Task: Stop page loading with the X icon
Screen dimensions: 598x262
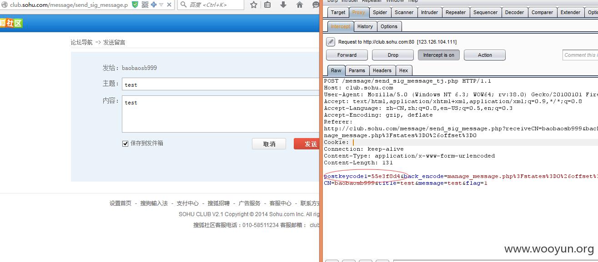Action: pos(169,5)
